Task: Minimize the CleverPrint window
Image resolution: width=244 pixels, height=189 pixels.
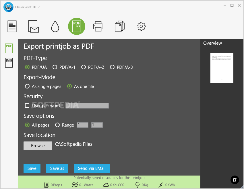Action: (225, 5)
